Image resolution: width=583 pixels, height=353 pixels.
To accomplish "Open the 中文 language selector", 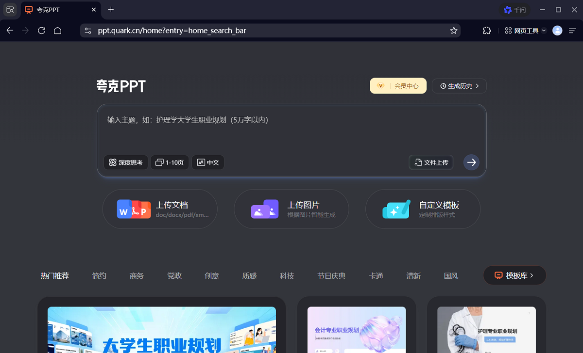I will [208, 162].
